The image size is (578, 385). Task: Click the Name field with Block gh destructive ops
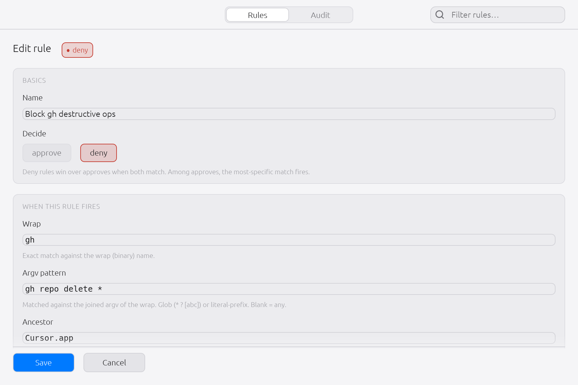coord(289,114)
